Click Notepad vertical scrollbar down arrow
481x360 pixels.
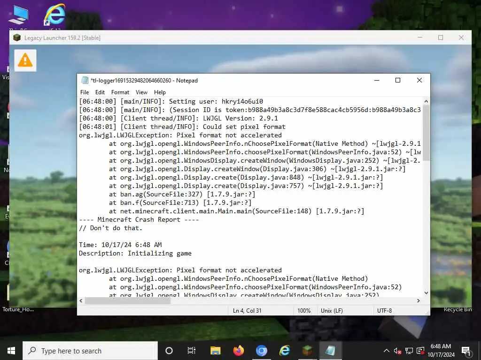point(426,293)
